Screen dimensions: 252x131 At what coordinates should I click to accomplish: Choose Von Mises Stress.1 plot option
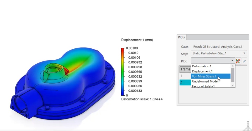[211, 76]
